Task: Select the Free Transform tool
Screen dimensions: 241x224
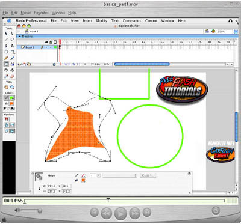Action: click(x=7, y=64)
